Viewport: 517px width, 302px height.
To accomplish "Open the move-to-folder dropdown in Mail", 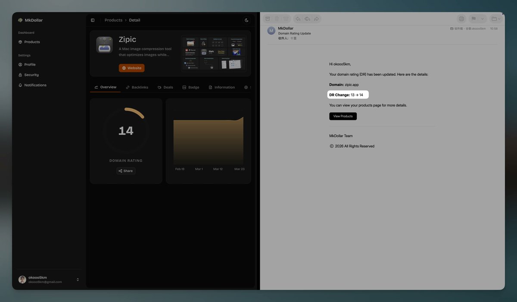I will (496, 19).
